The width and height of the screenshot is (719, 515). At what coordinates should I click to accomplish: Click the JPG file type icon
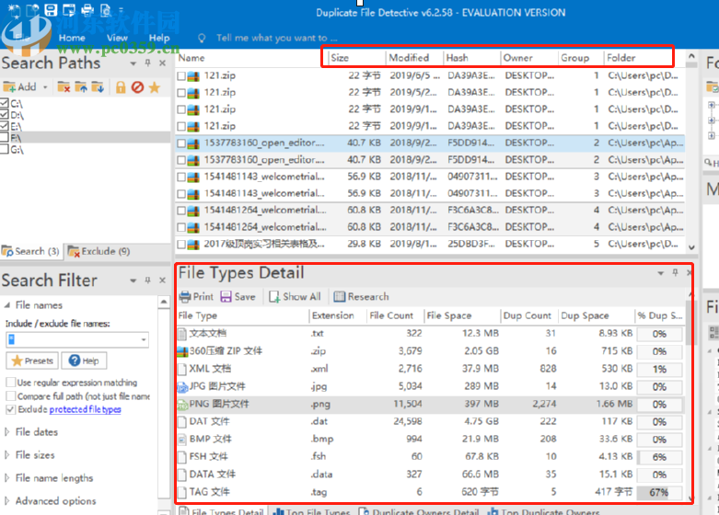(182, 387)
